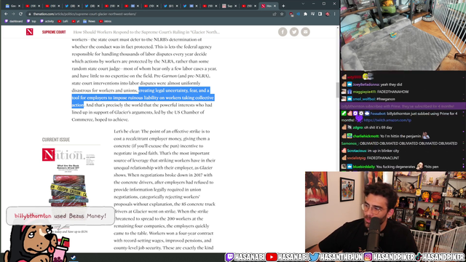Image resolution: width=466 pixels, height=262 pixels.
Task: Click The Nation red N logo
Action: coord(29,31)
